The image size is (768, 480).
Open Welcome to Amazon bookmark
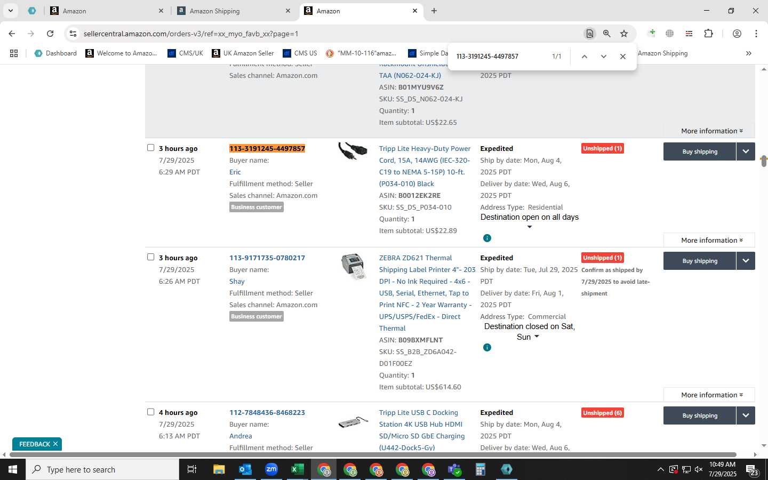pos(122,53)
